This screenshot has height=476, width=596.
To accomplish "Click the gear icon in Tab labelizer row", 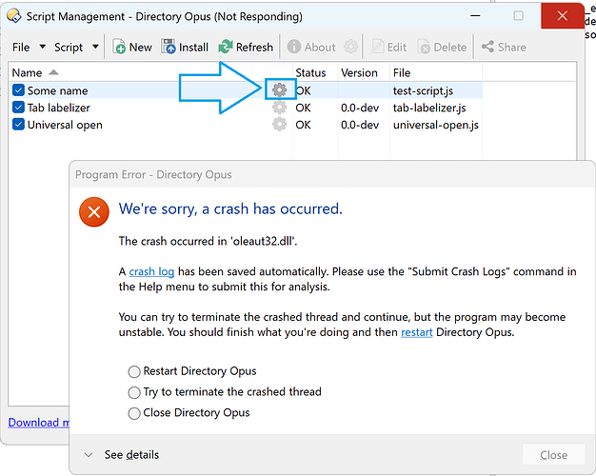I will coord(279,108).
